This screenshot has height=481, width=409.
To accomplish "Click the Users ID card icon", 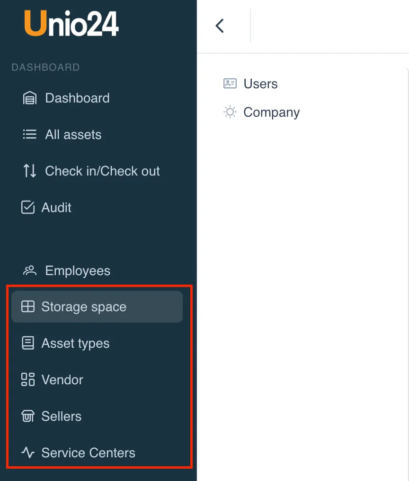I will (x=230, y=84).
